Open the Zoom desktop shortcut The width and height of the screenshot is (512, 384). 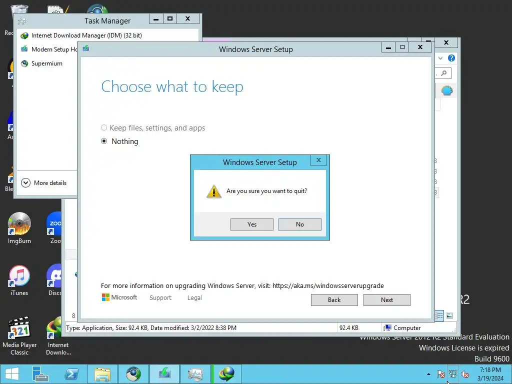[54, 228]
